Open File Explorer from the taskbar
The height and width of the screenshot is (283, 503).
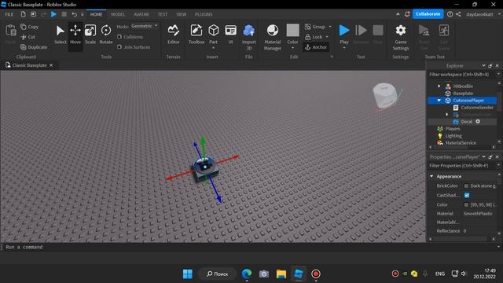tap(281, 274)
